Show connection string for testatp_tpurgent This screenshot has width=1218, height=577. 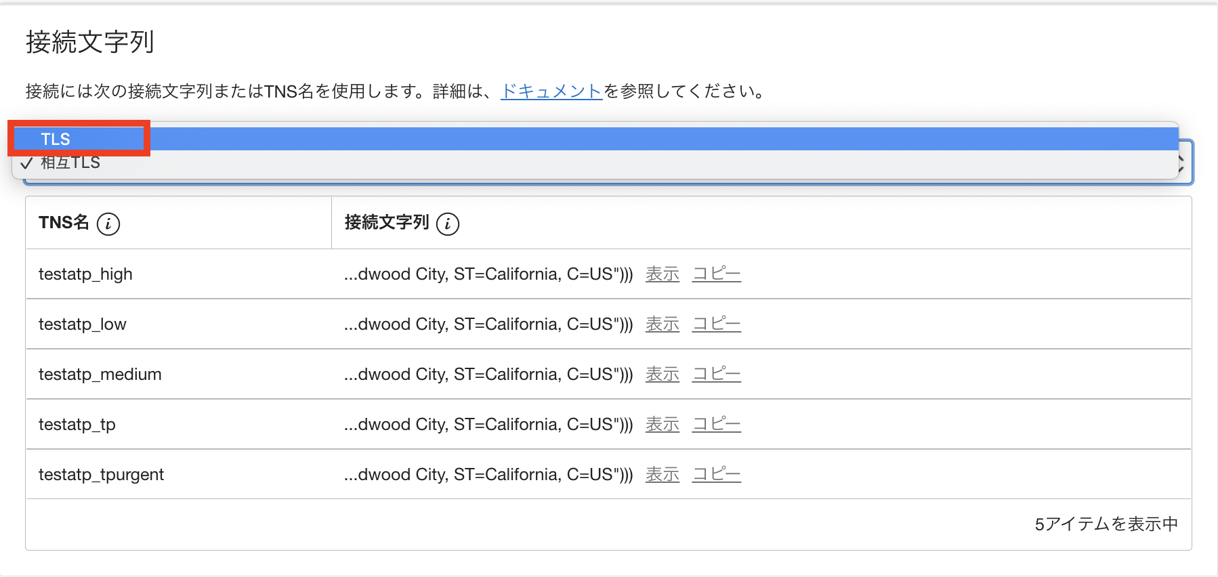[663, 474]
